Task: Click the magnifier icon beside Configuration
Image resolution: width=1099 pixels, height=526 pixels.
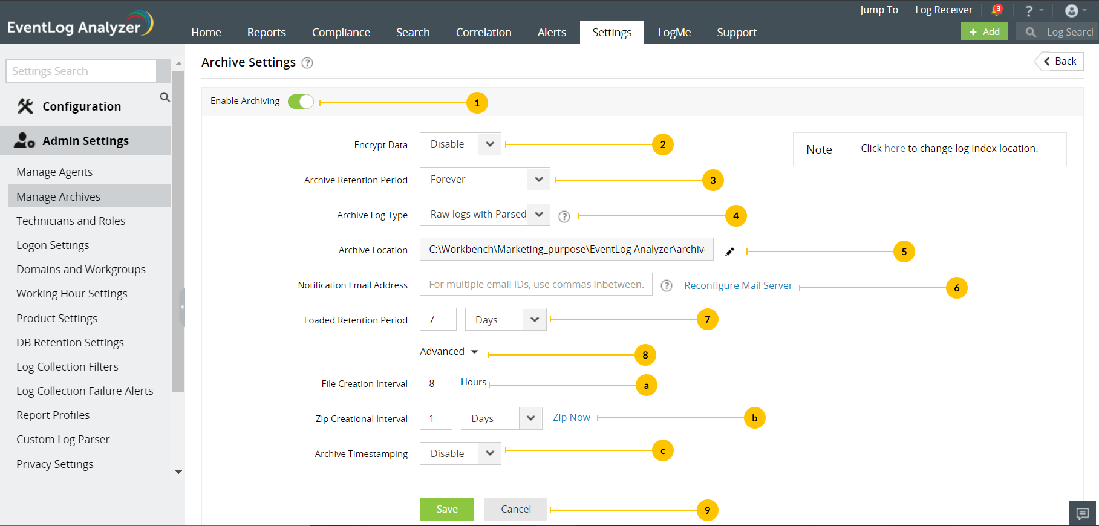Action: click(x=165, y=97)
